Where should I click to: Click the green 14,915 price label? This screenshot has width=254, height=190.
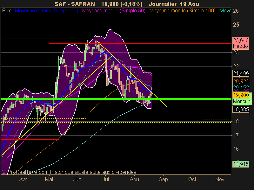pos(241,164)
